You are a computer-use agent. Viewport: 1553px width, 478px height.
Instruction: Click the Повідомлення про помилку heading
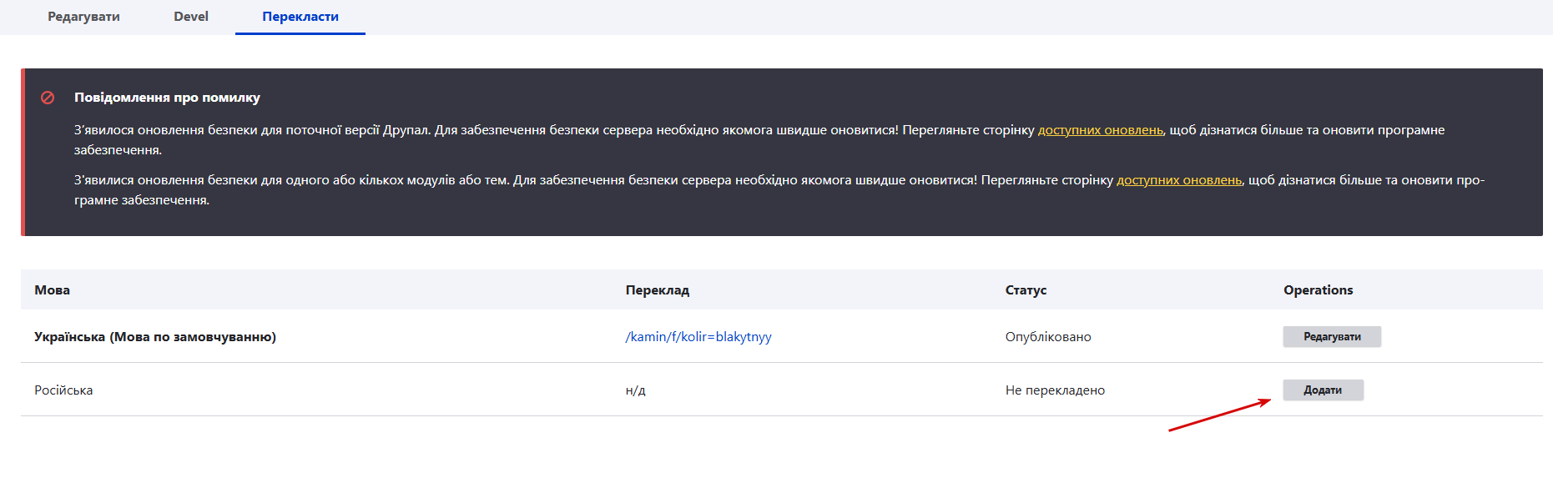[x=167, y=98]
